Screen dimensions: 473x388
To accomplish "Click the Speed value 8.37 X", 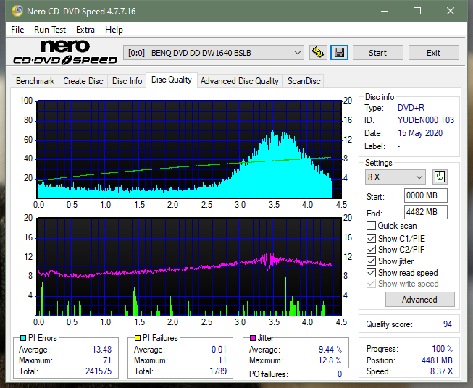I will (441, 371).
